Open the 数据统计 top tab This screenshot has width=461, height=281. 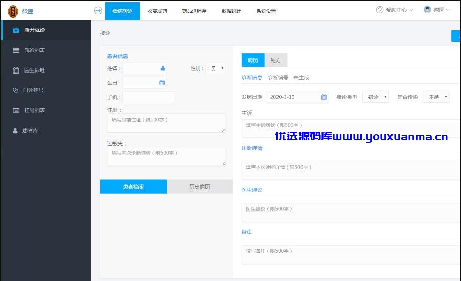231,11
